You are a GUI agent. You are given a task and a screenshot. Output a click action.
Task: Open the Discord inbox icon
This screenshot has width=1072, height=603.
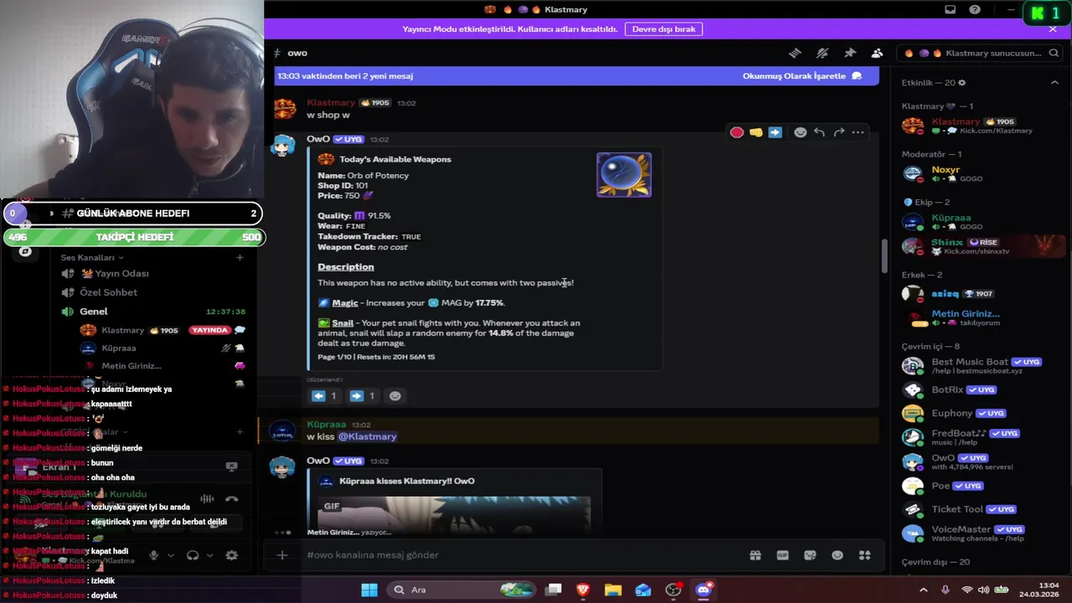click(x=950, y=10)
